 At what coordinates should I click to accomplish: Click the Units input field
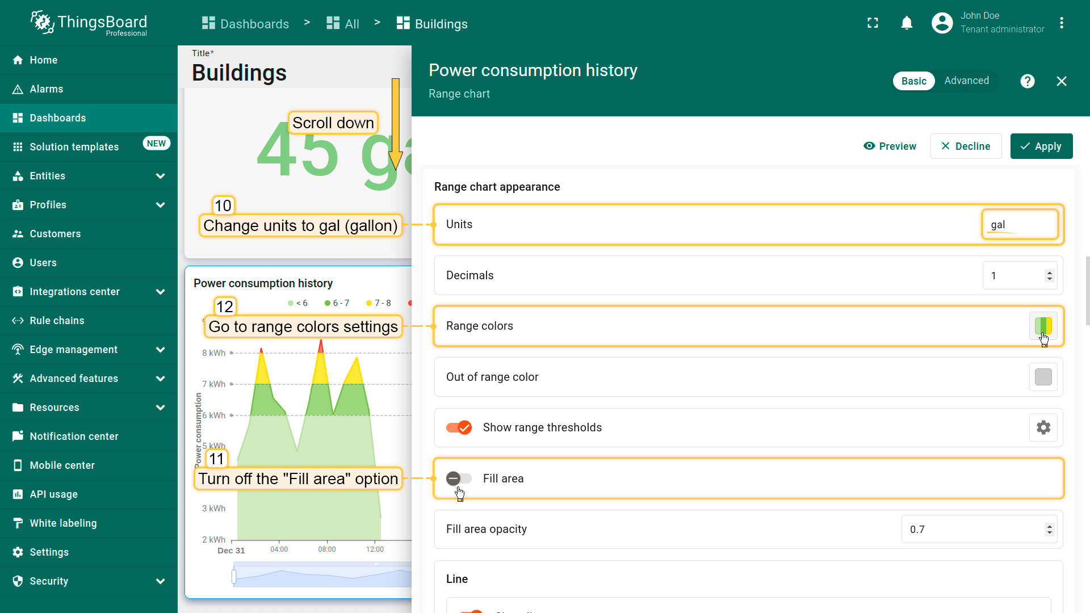1019,225
